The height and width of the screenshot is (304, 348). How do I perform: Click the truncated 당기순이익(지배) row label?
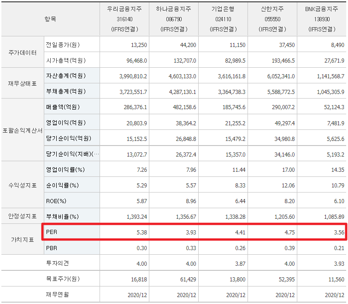72,154
